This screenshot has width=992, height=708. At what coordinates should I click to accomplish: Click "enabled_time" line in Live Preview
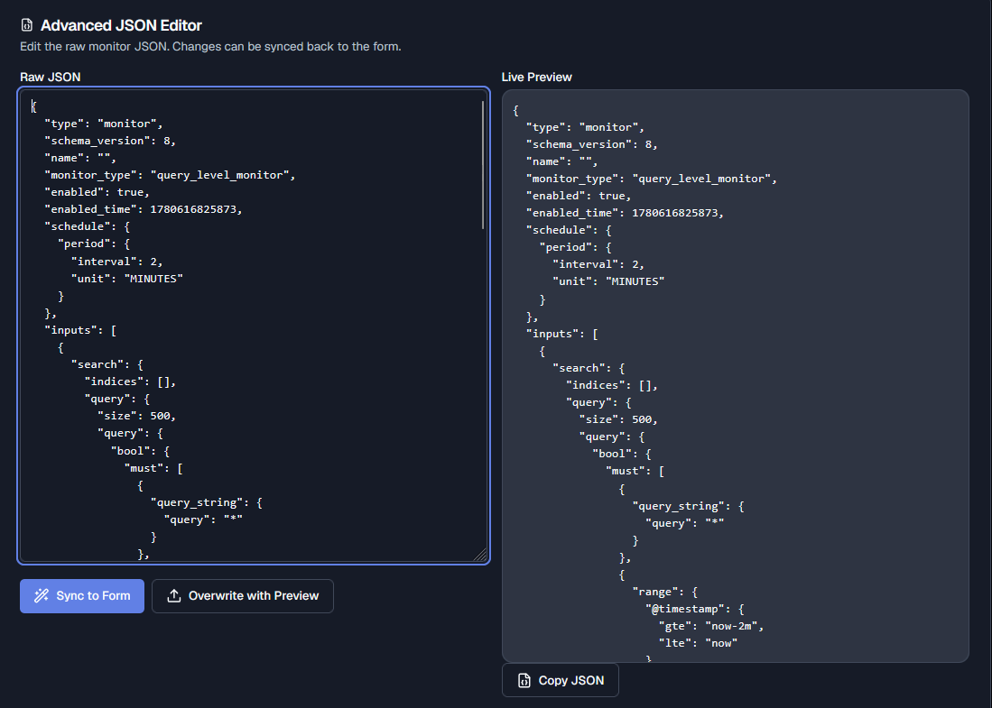point(625,213)
